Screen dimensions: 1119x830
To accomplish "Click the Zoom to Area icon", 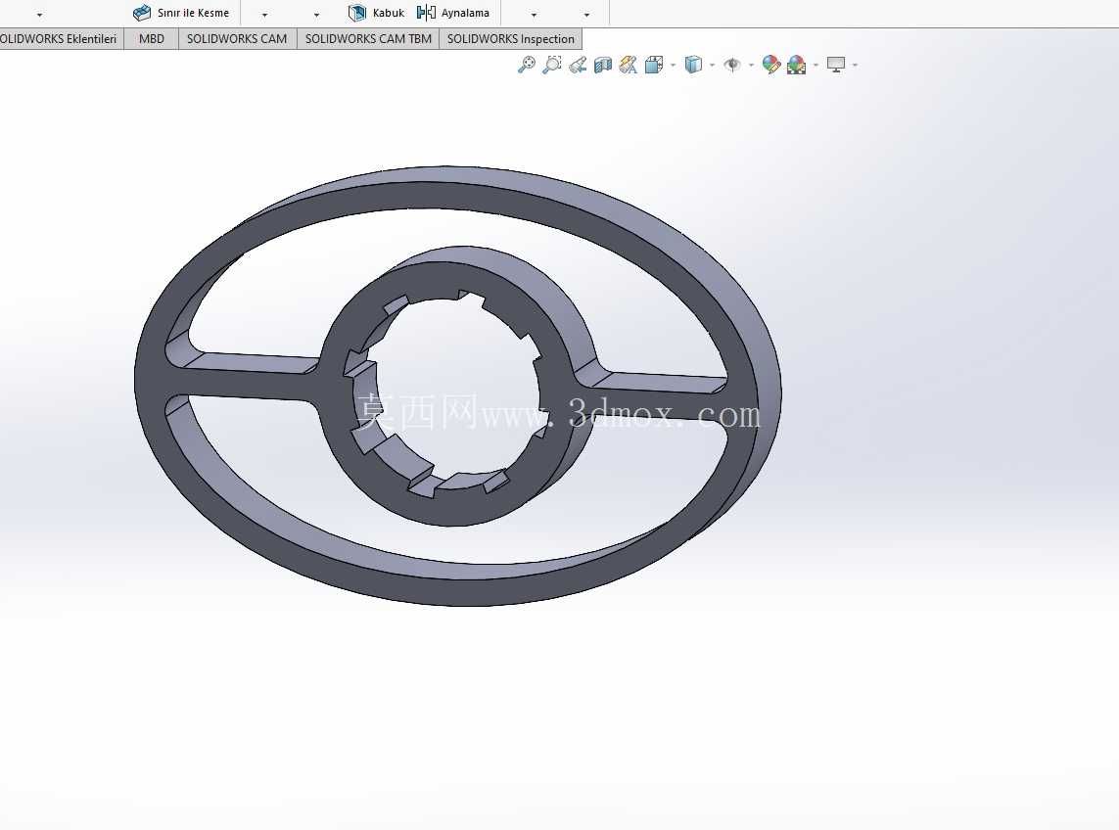I will click(x=551, y=65).
